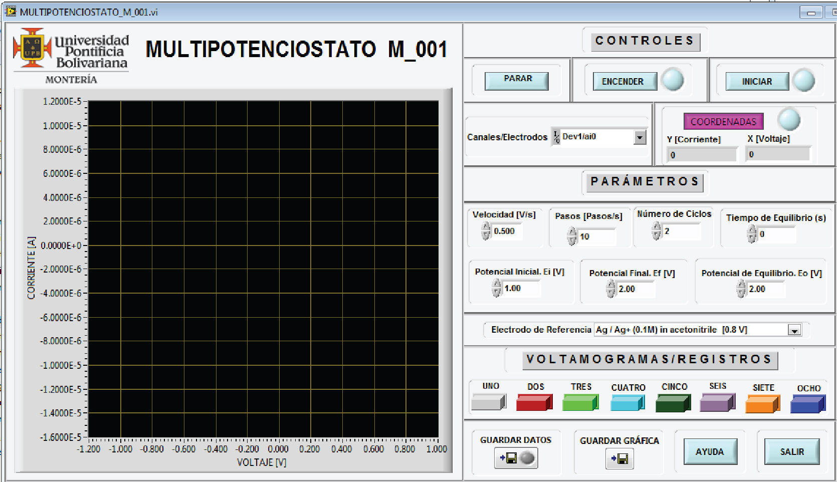Select the green TRES voltammogram block

tap(580, 403)
